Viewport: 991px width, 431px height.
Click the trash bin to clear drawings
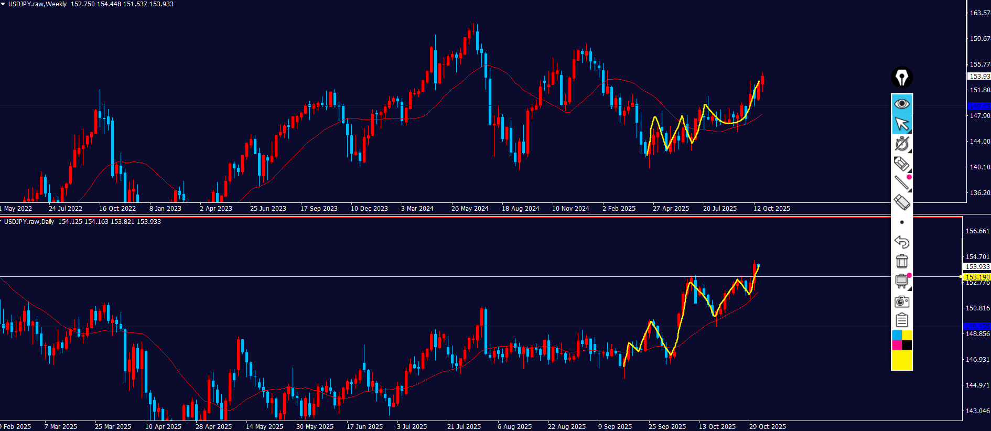coord(901,261)
